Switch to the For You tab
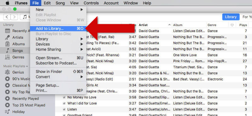This screenshot has height=116, width=252. click(247, 17)
